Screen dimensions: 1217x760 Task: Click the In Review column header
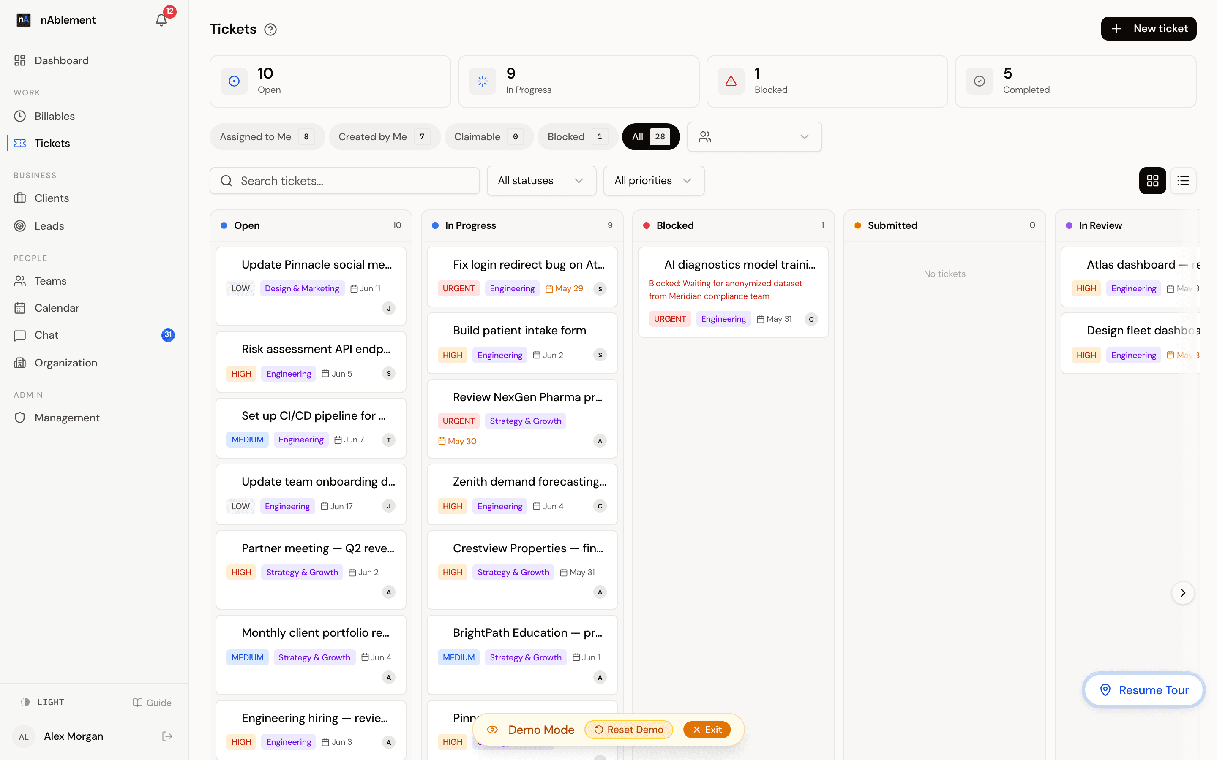[1127, 225]
